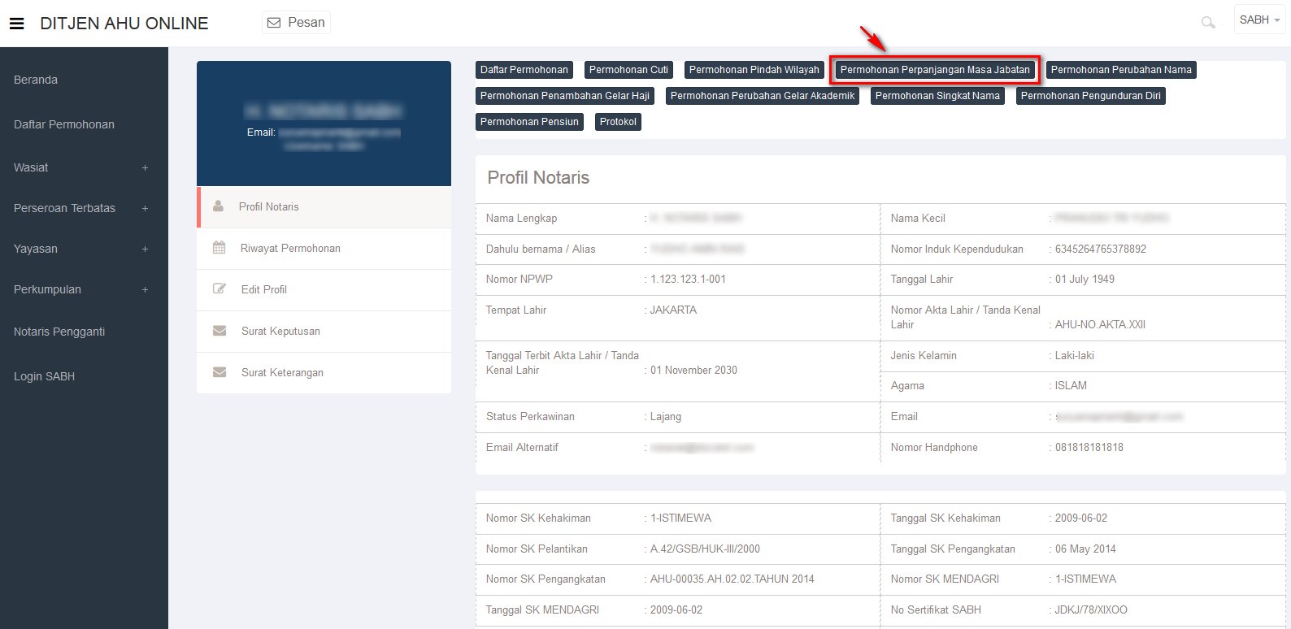Expand the Perseroan Terbatas submenu

(145, 208)
